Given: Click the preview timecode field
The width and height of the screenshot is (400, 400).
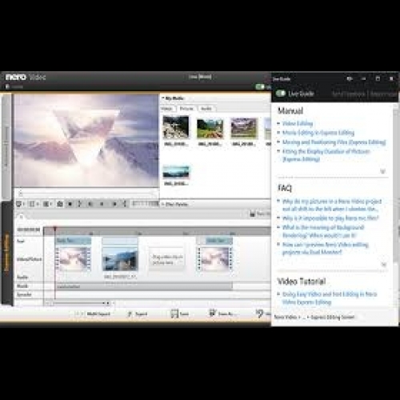Looking at the screenshot, I should point(145,204).
